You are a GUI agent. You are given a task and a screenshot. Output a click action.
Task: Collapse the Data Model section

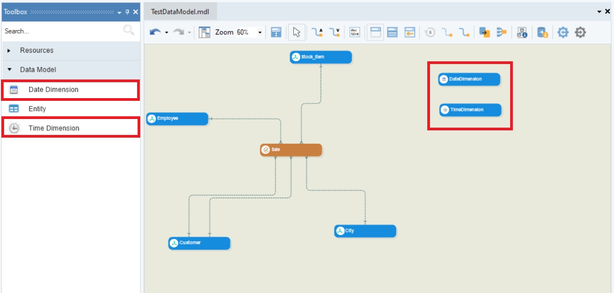[9, 70]
